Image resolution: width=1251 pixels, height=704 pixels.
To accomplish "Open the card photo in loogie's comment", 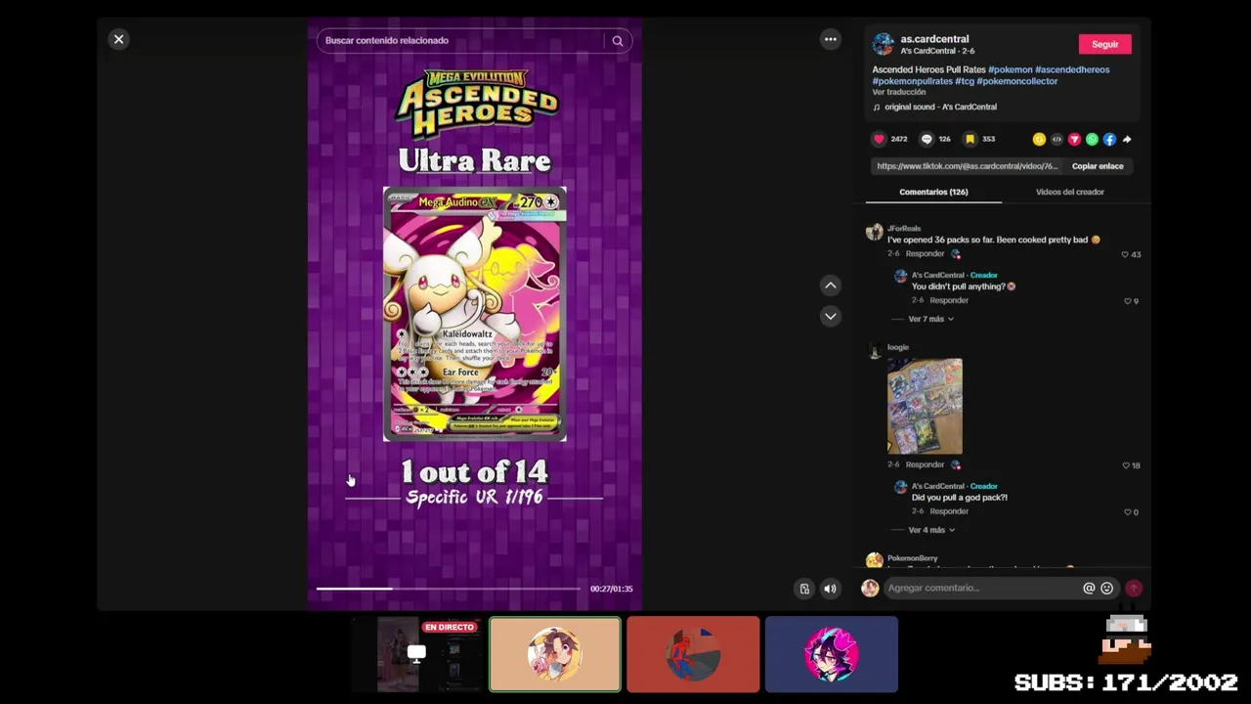I will coord(925,407).
